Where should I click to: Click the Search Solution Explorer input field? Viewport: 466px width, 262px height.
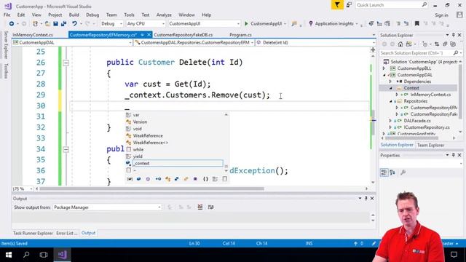pyautogui.click(x=416, y=53)
